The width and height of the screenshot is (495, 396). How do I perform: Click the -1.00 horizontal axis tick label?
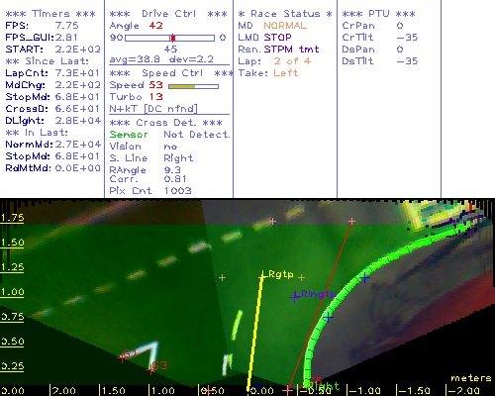click(363, 391)
